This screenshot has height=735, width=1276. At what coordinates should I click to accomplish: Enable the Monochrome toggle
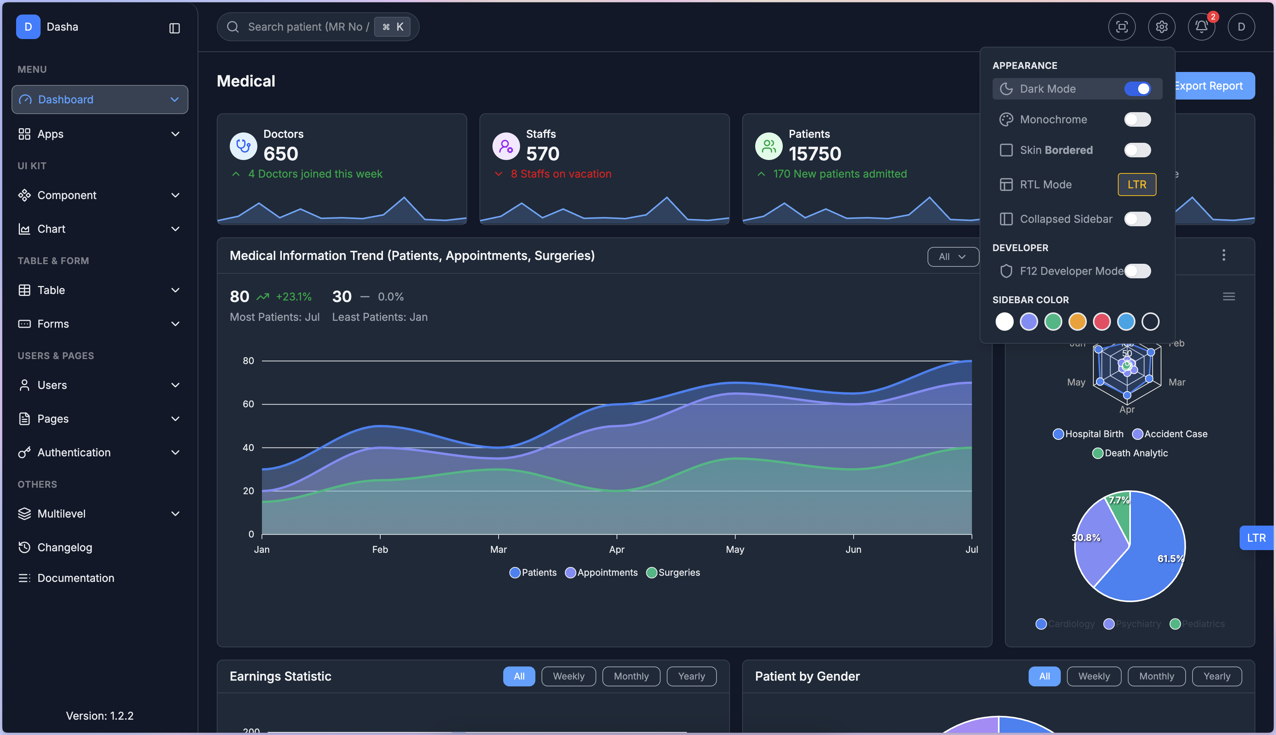point(1137,120)
